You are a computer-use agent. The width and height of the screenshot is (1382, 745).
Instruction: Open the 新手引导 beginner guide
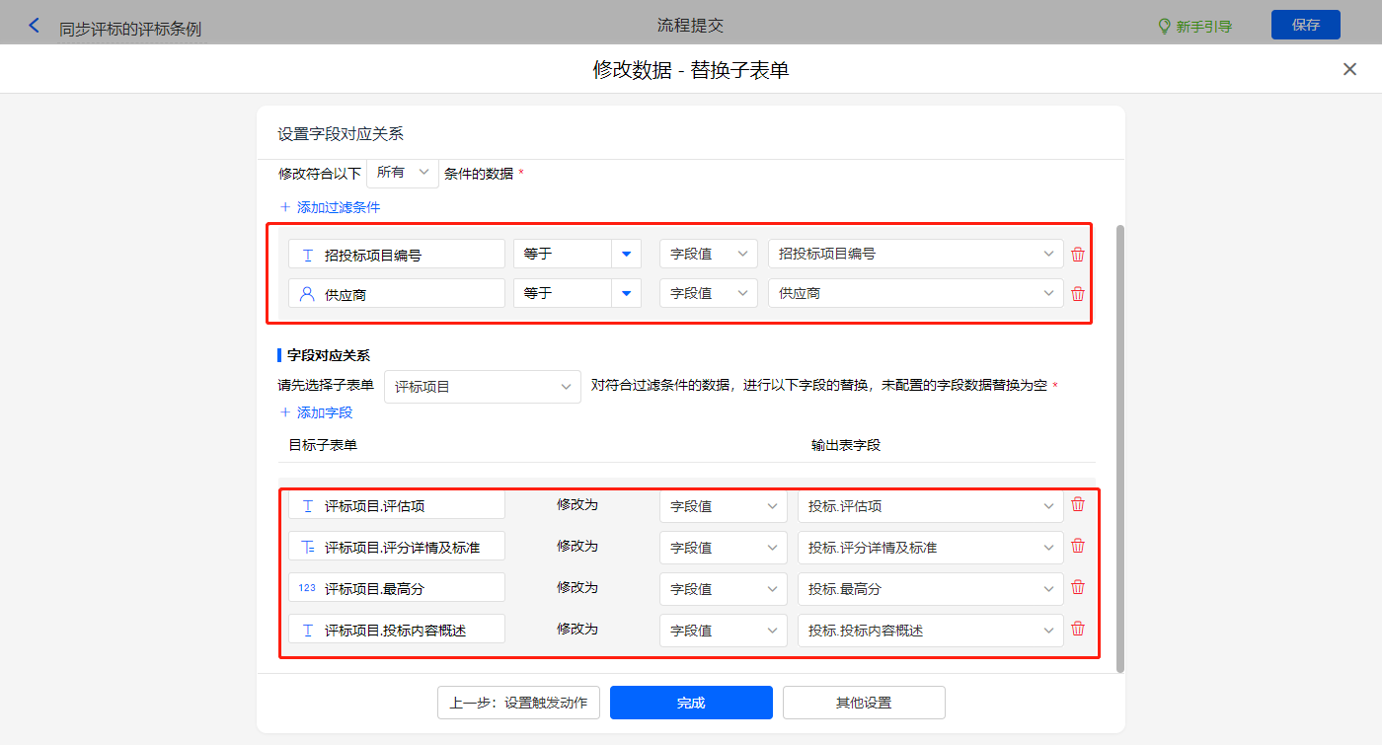1195,27
